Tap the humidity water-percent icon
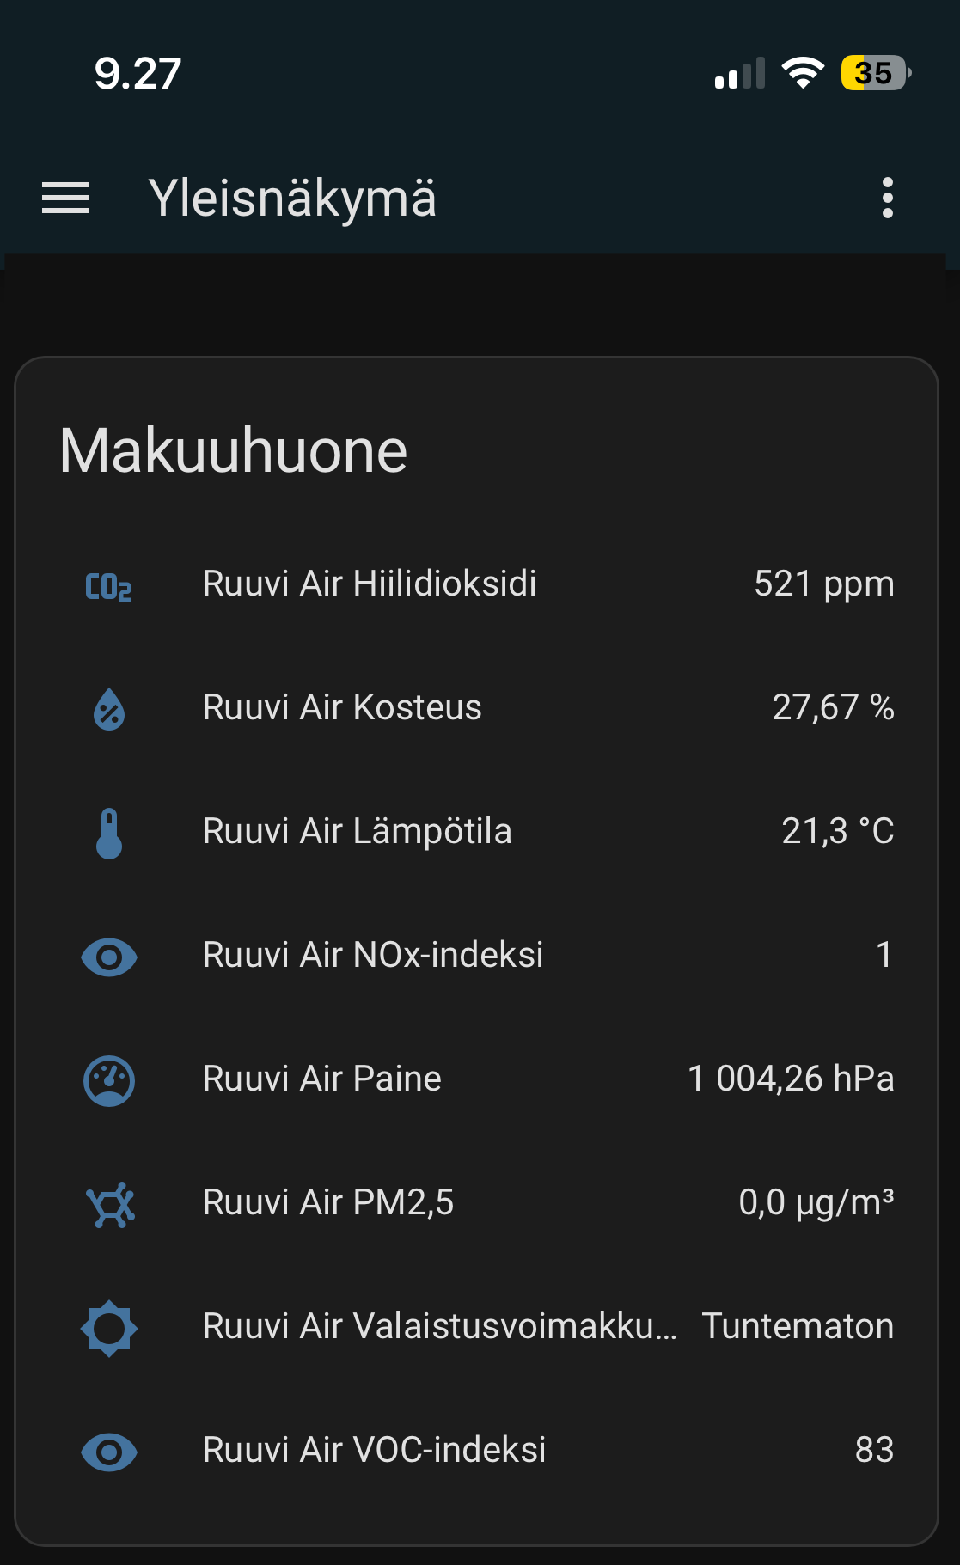The height and width of the screenshot is (1565, 960). coord(109,710)
